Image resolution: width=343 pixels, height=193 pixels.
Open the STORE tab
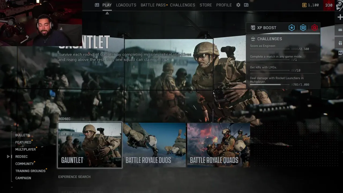206,5
